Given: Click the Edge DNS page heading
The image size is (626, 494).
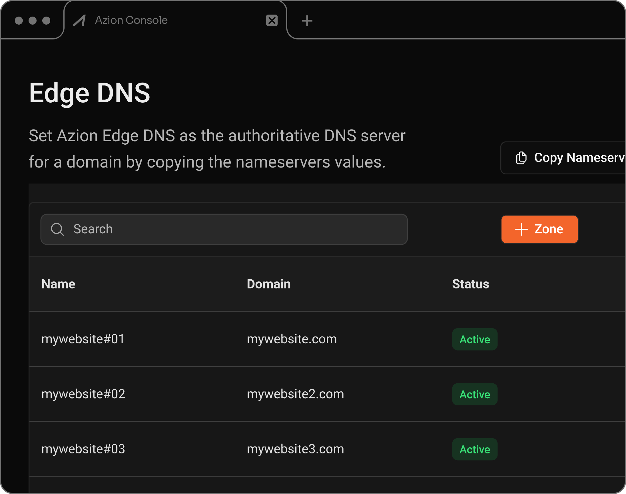Looking at the screenshot, I should [90, 93].
